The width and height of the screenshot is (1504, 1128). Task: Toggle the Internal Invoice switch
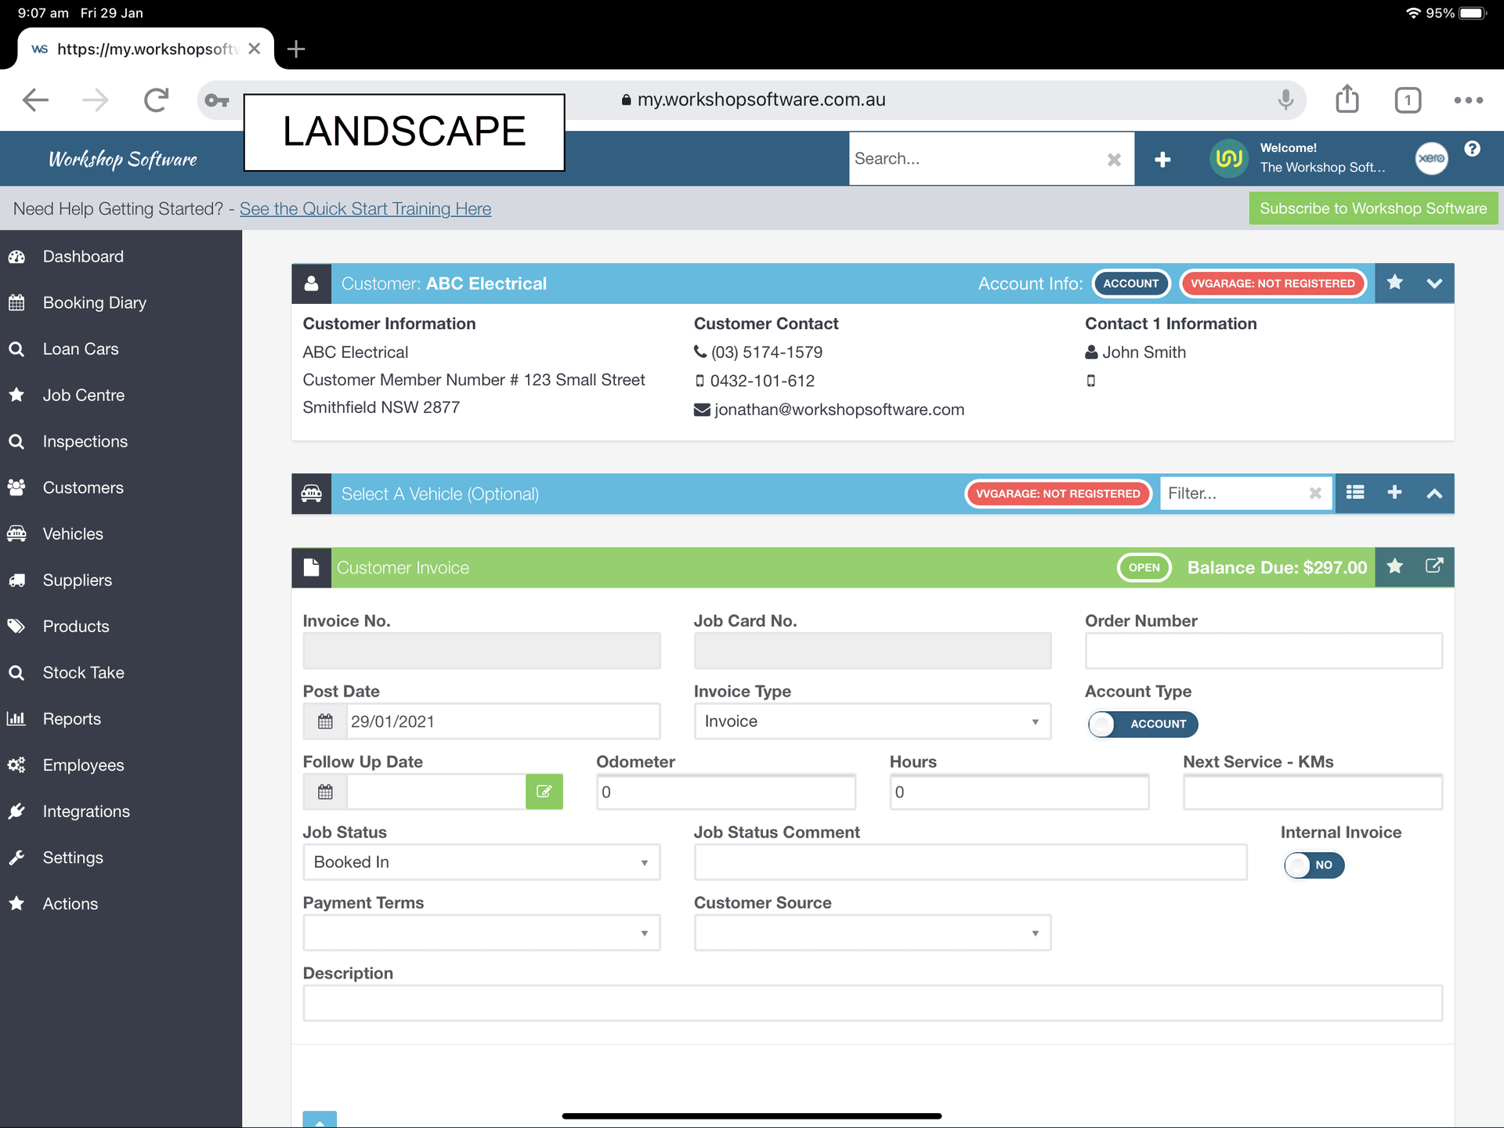tap(1314, 865)
